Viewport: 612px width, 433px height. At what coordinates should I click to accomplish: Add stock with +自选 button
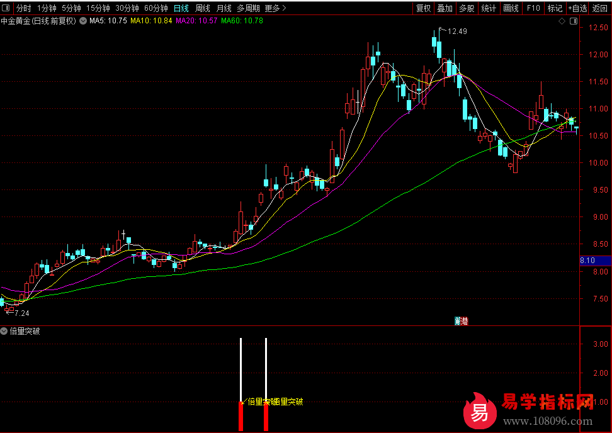click(577, 8)
